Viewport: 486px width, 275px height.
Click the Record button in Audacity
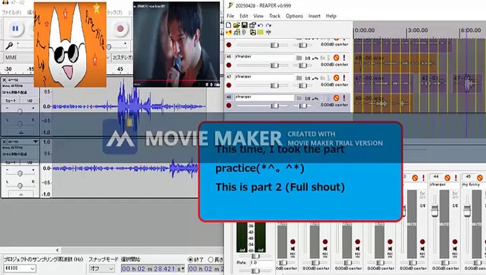click(x=120, y=28)
